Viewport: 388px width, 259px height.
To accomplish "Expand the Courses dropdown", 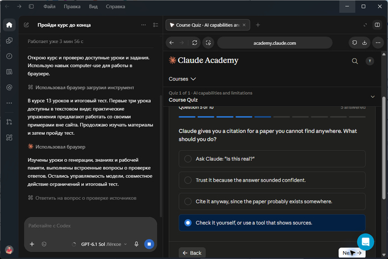I will (182, 79).
